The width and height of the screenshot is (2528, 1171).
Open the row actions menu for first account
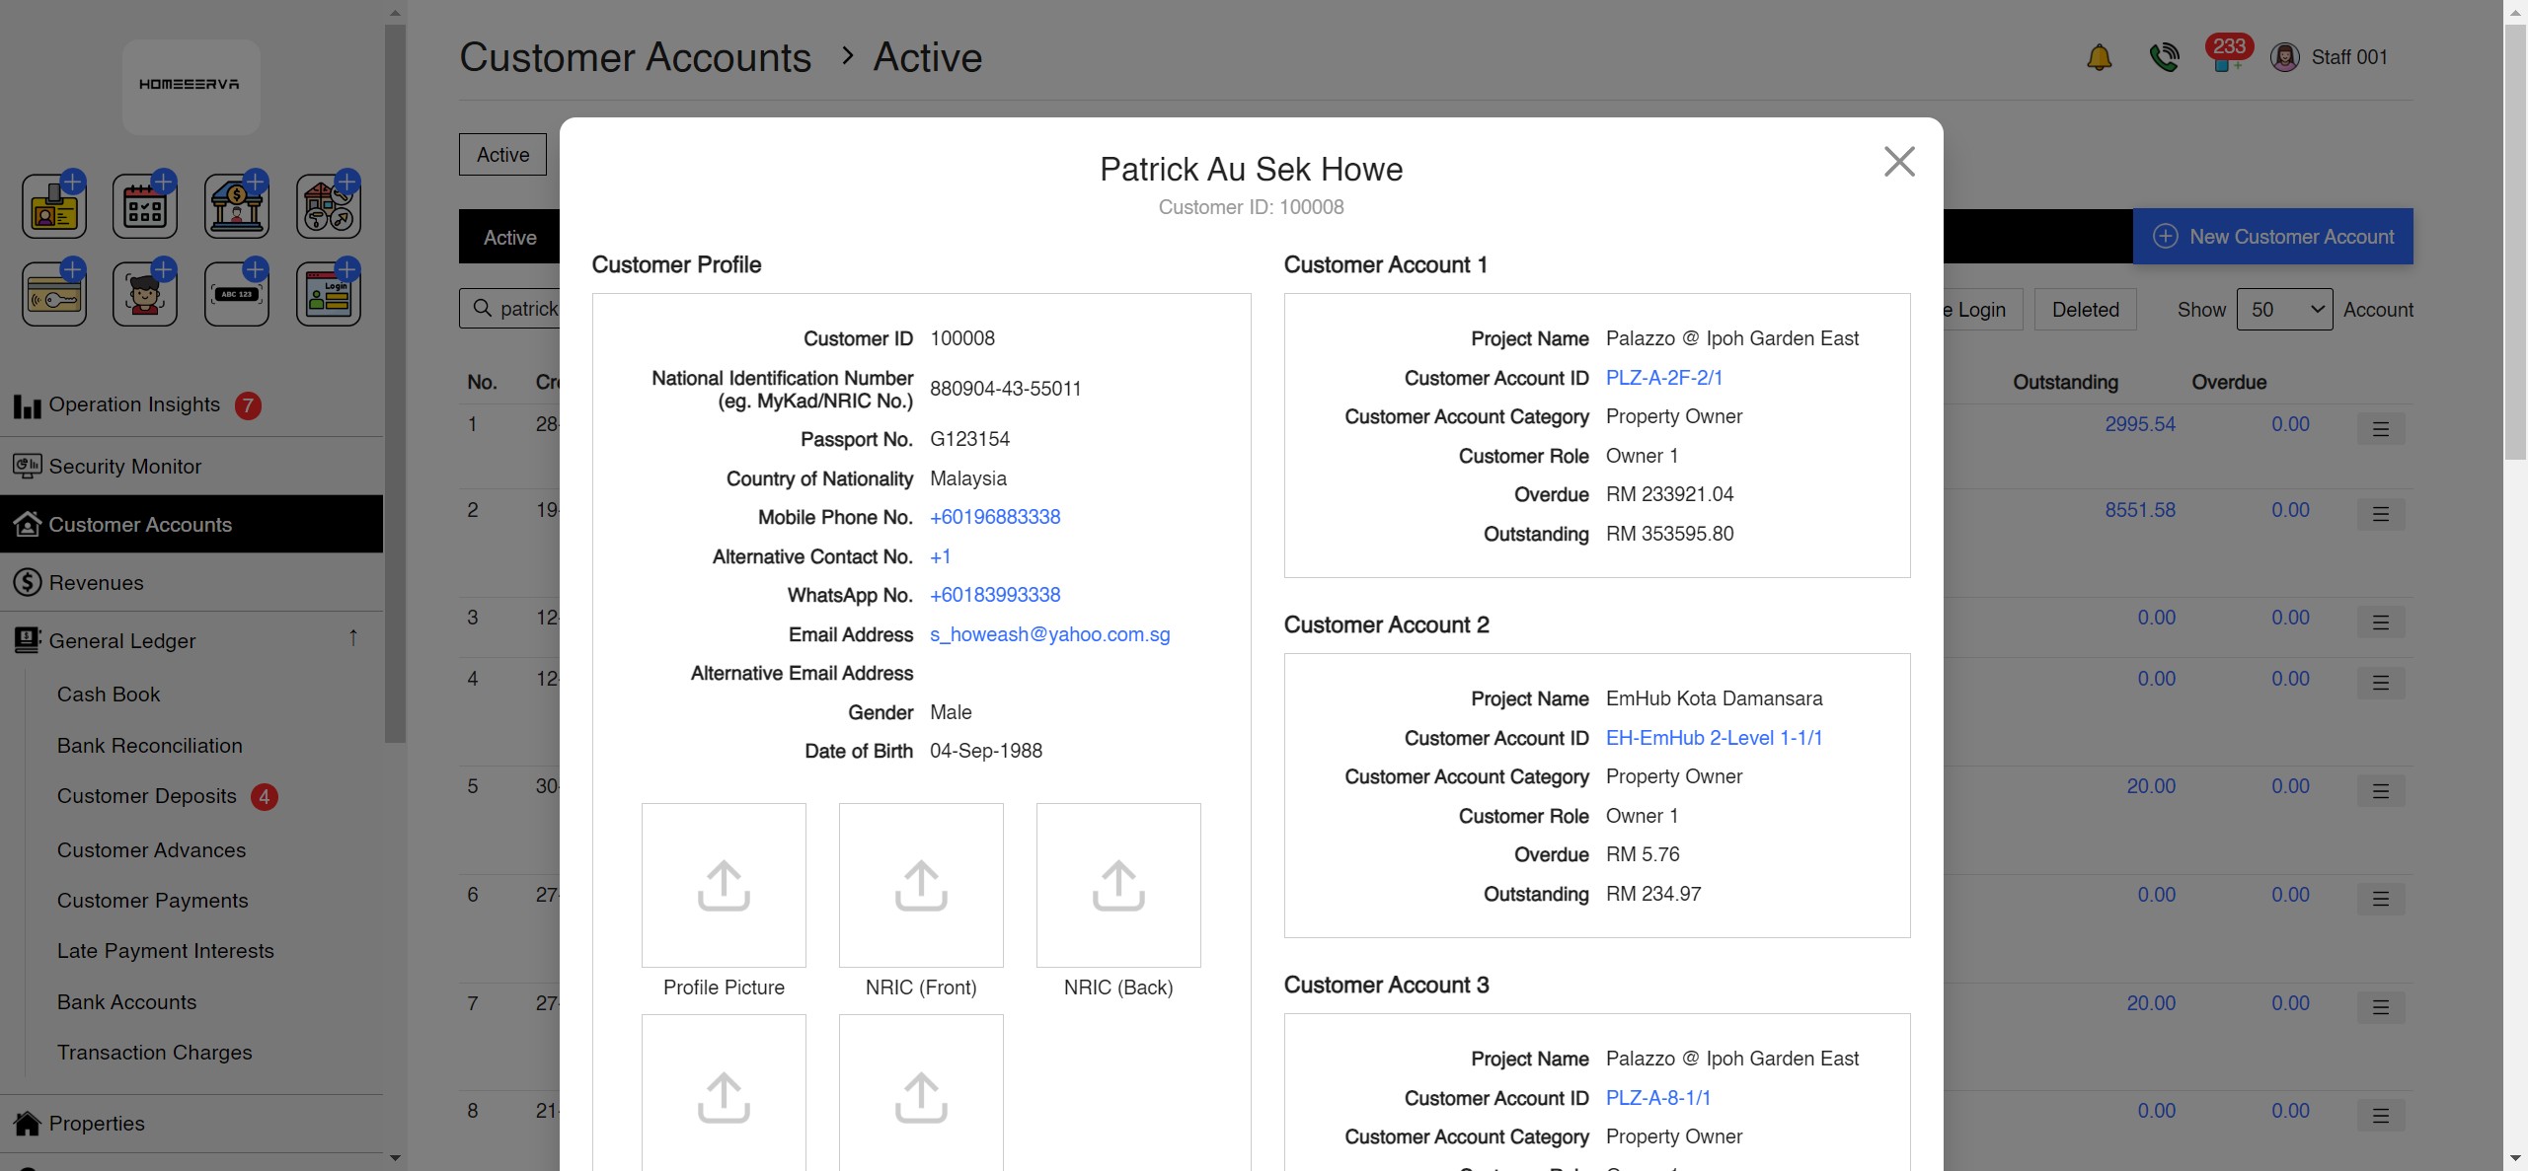(x=2380, y=428)
